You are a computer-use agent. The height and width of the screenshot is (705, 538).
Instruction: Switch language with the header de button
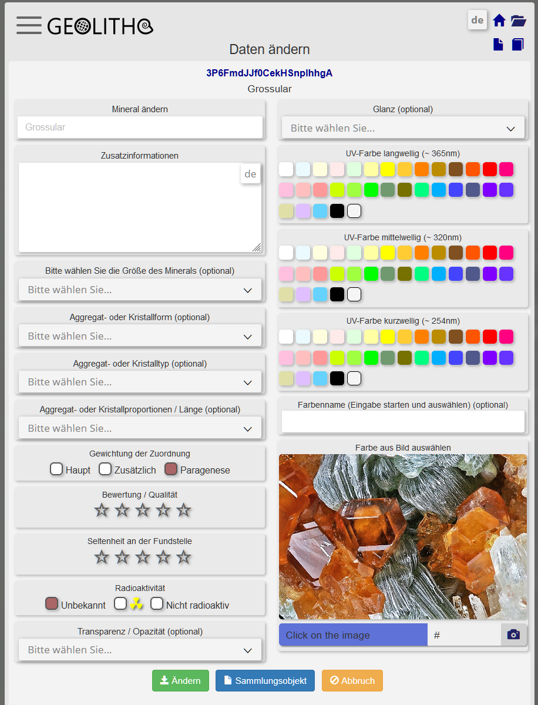click(478, 20)
